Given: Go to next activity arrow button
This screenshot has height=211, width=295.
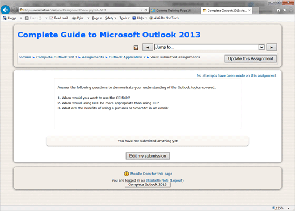Looking at the screenshot, I should point(272,47).
